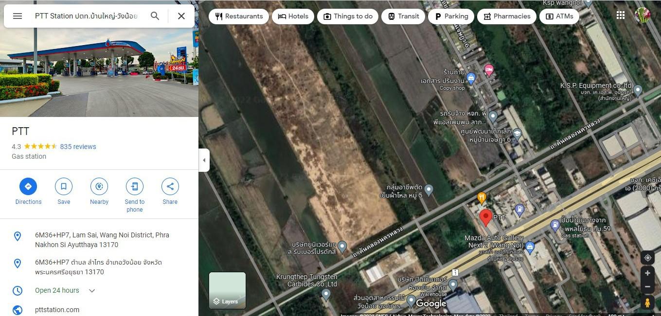Select K.S.P. Equipment co., ltd pin
This screenshot has width=661, height=316.
click(x=638, y=90)
